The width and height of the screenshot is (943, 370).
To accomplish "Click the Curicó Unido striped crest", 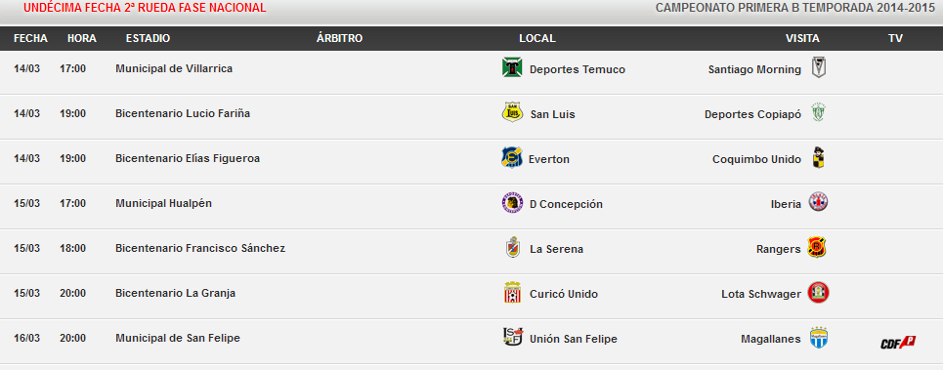I will (x=512, y=293).
